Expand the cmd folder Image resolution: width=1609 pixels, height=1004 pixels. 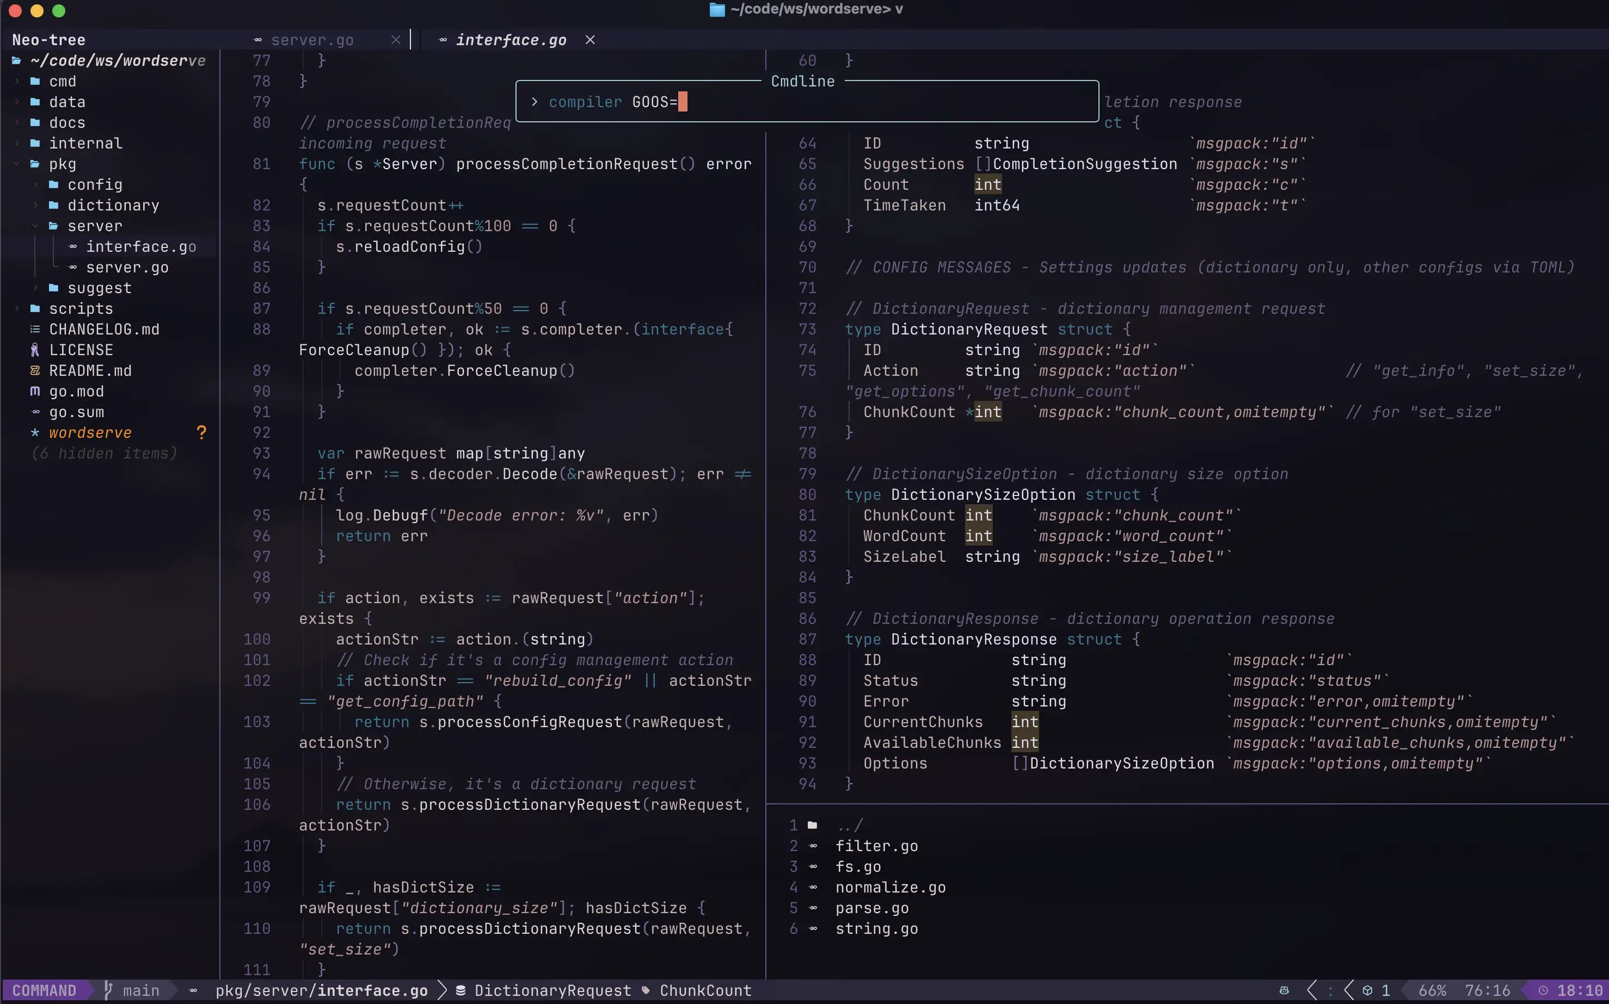17,82
